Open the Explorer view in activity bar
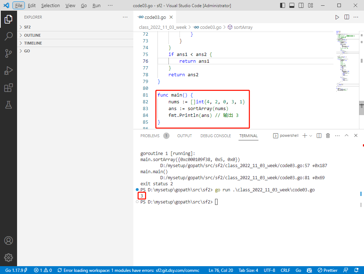The height and width of the screenshot is (274, 364). 9,19
